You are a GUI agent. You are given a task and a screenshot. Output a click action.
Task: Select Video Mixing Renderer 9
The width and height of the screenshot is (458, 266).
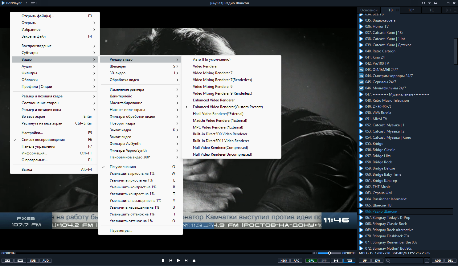coord(232,87)
